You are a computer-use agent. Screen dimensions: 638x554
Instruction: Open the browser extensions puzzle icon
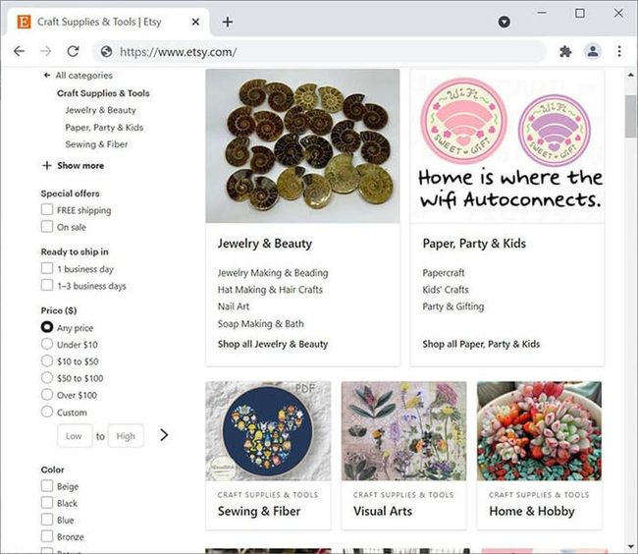coord(565,51)
